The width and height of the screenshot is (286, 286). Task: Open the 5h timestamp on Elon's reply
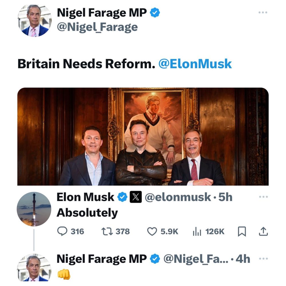[x=225, y=197]
